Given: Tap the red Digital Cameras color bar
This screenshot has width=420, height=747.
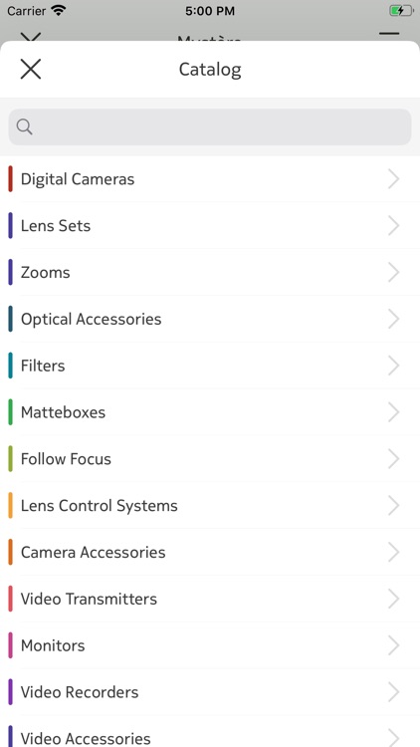Looking at the screenshot, I should (x=11, y=179).
